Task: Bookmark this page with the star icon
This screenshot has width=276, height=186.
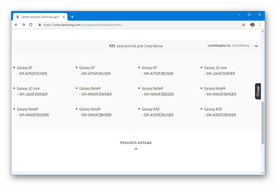Action: pos(244,25)
